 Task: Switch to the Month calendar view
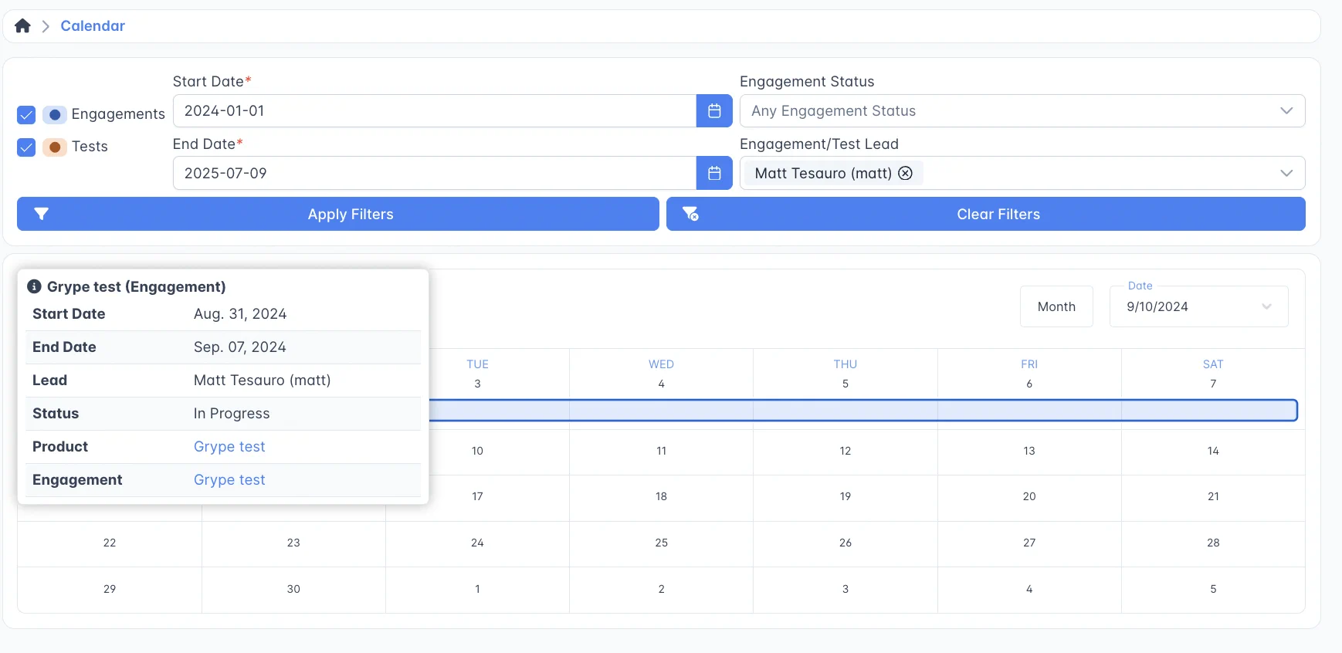1056,306
